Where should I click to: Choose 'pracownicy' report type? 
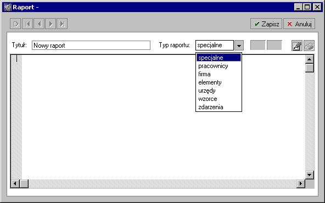(218, 66)
